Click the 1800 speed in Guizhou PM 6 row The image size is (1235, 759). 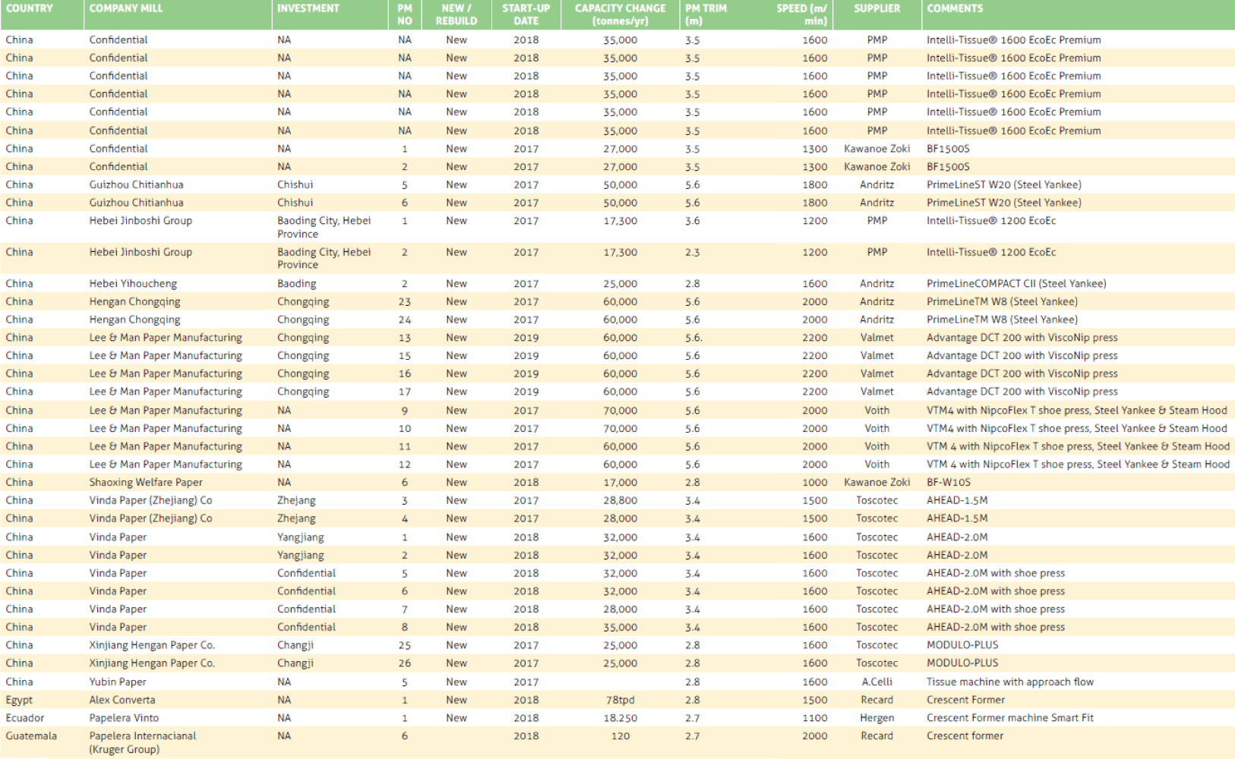[x=815, y=203]
